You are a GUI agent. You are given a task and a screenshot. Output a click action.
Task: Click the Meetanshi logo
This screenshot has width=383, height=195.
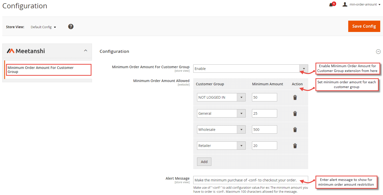(x=26, y=51)
